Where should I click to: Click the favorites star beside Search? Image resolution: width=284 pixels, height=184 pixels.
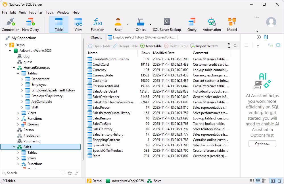point(70,173)
